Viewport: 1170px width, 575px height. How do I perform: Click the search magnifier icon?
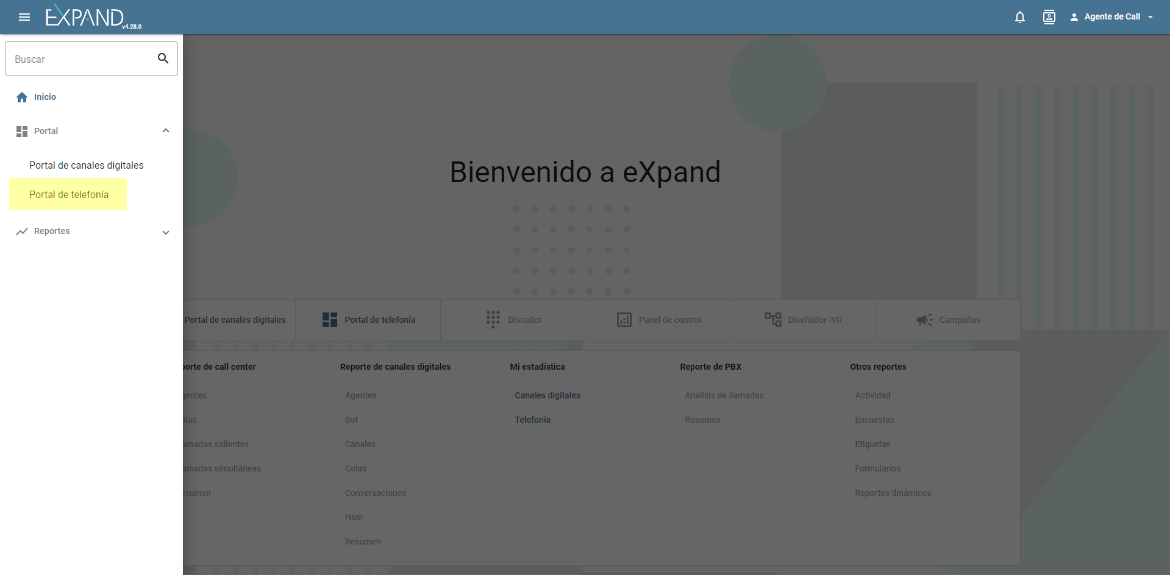pos(163,58)
